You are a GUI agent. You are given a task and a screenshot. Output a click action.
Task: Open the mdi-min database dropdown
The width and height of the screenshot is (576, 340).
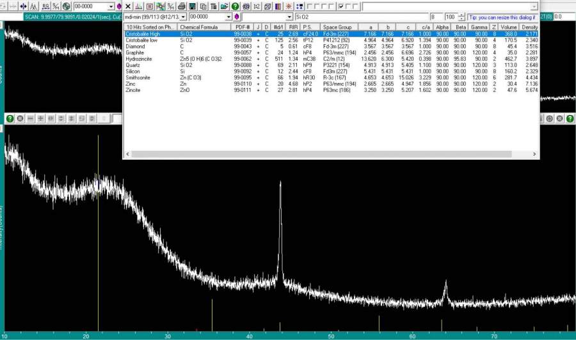[184, 17]
